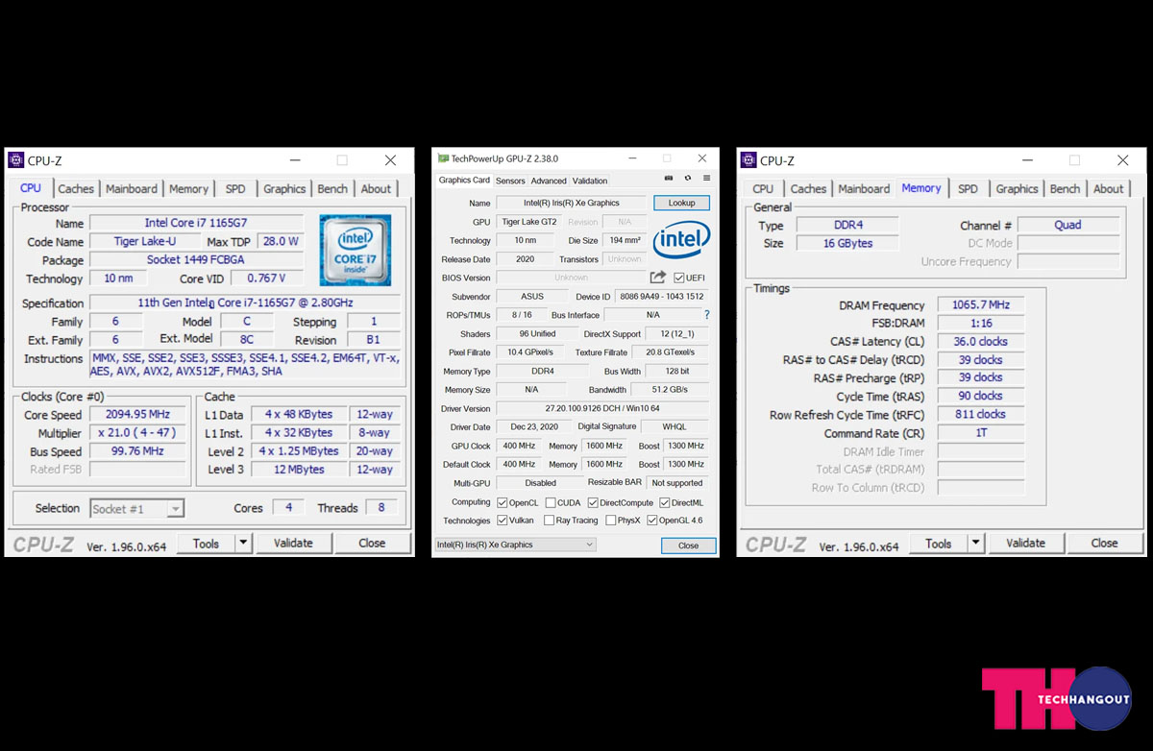
Task: Toggle the DirectCompute checkbox
Action: (x=593, y=502)
